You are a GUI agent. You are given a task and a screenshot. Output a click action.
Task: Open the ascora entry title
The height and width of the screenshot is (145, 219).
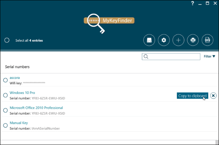coord(15,78)
